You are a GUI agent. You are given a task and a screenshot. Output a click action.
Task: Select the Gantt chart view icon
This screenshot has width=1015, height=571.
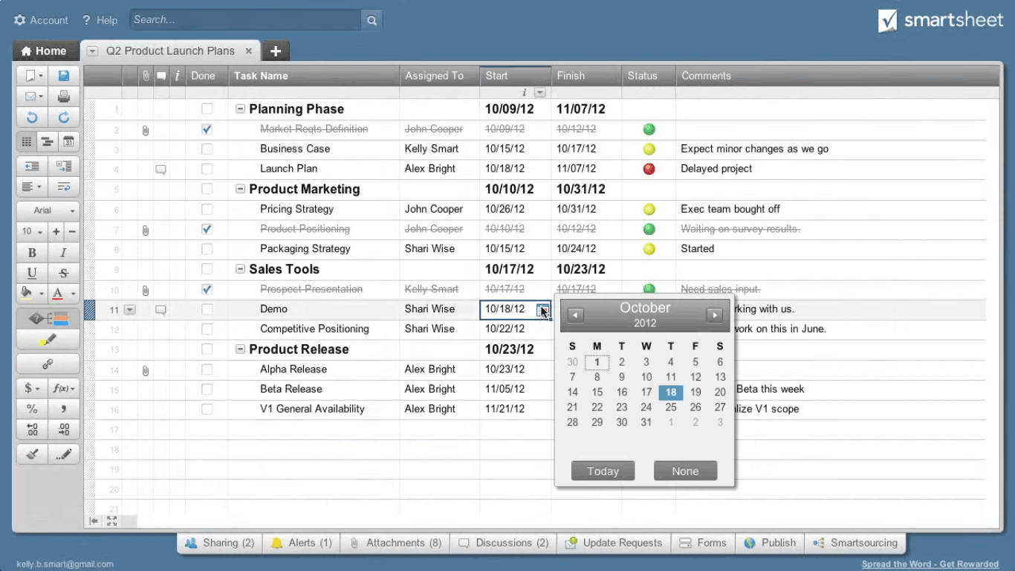pos(46,141)
